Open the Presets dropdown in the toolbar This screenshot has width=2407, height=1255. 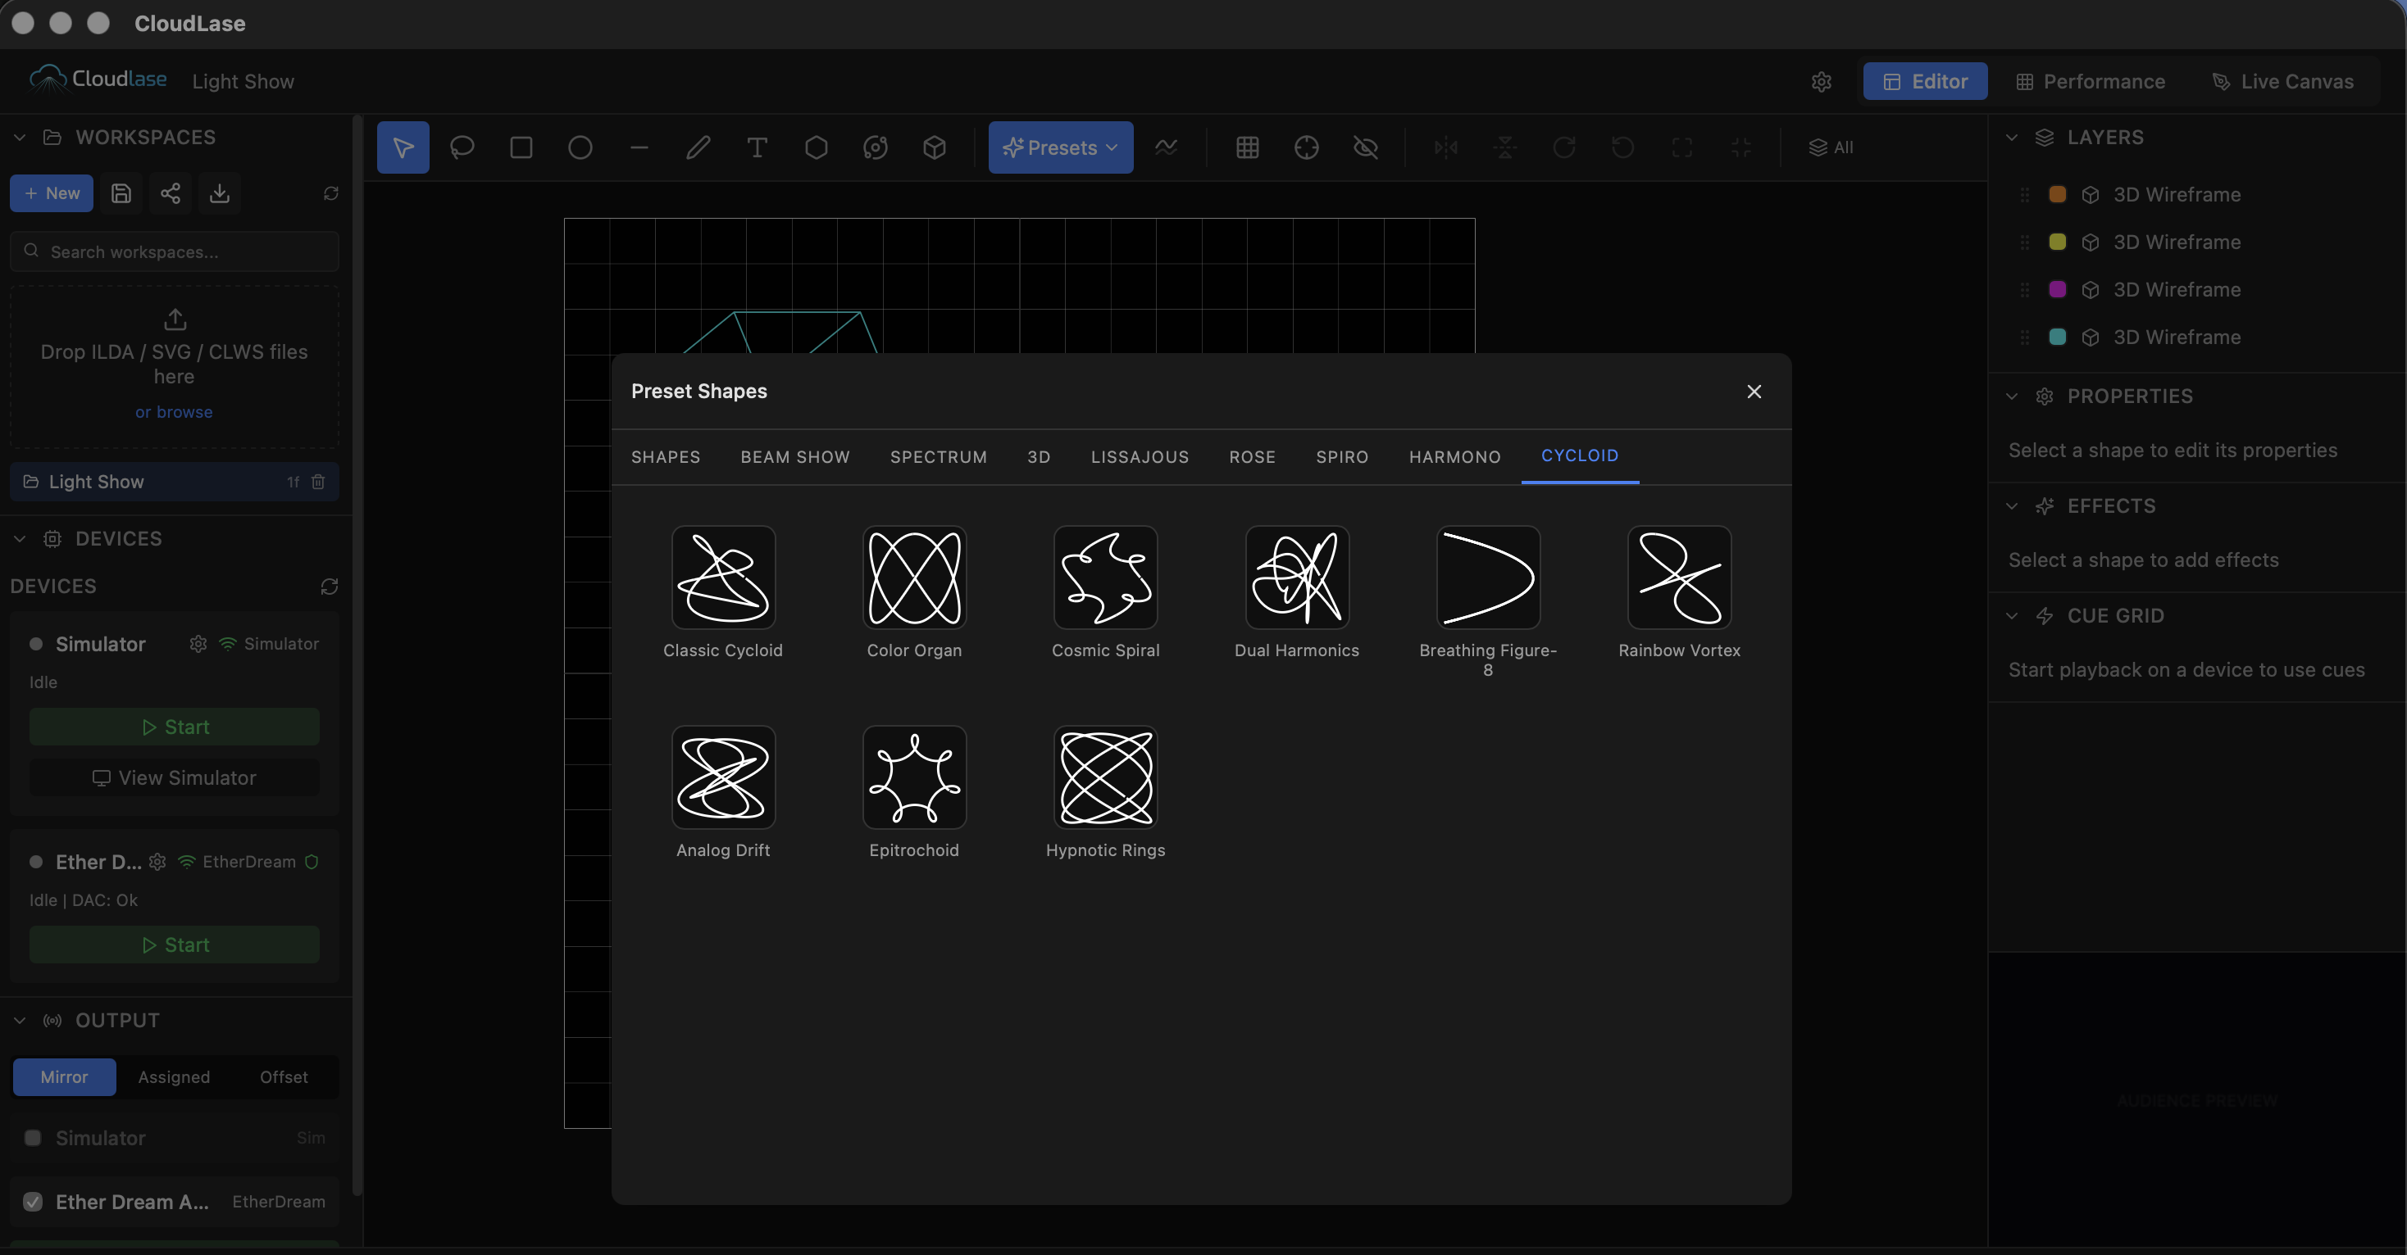tap(1059, 147)
